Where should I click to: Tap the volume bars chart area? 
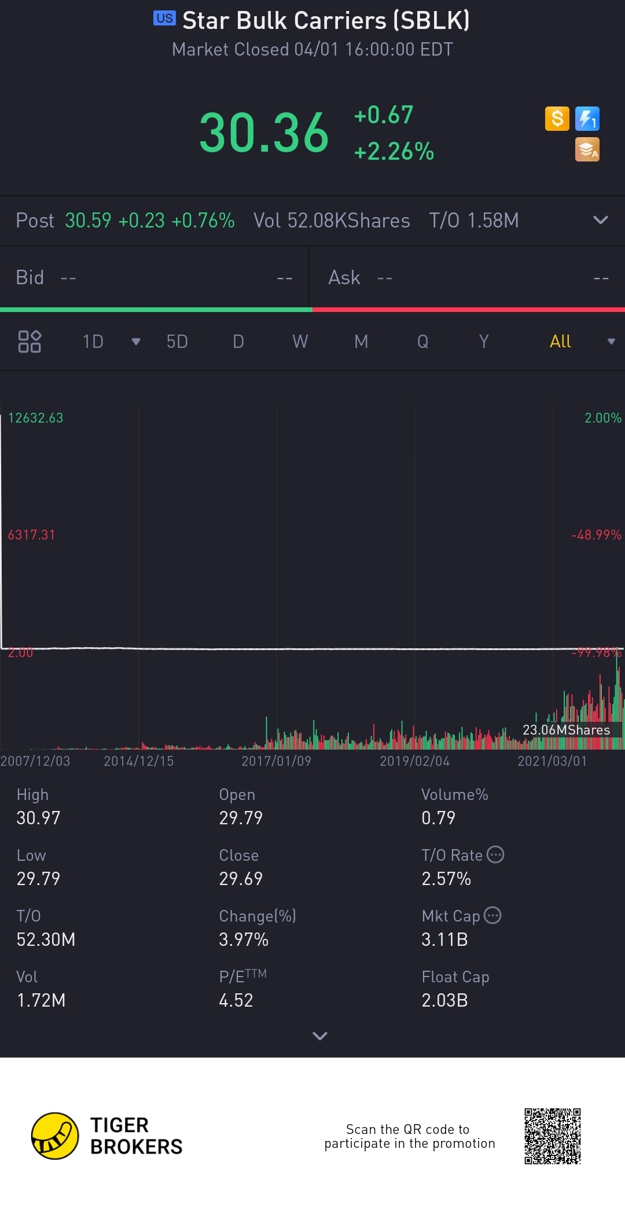pos(312,700)
